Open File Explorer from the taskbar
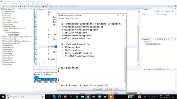The height and width of the screenshot is (99, 177). pos(111,97)
